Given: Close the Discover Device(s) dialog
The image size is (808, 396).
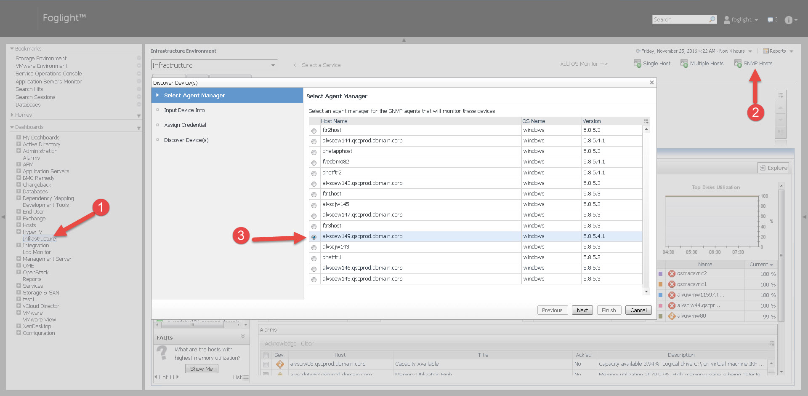Looking at the screenshot, I should [x=651, y=83].
